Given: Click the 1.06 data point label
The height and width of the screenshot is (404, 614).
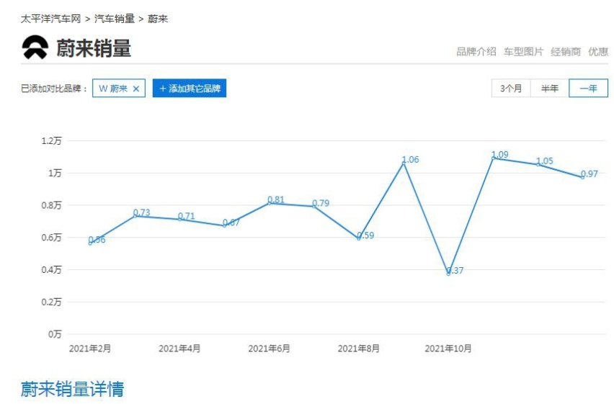Looking at the screenshot, I should [410, 159].
